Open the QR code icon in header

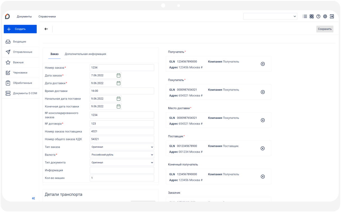click(312, 17)
